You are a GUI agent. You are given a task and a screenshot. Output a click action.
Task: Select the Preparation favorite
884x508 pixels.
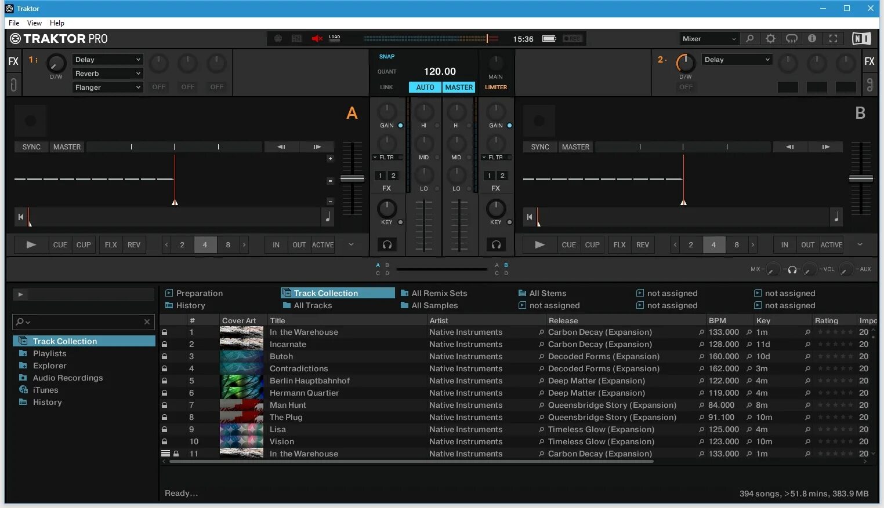(x=199, y=293)
